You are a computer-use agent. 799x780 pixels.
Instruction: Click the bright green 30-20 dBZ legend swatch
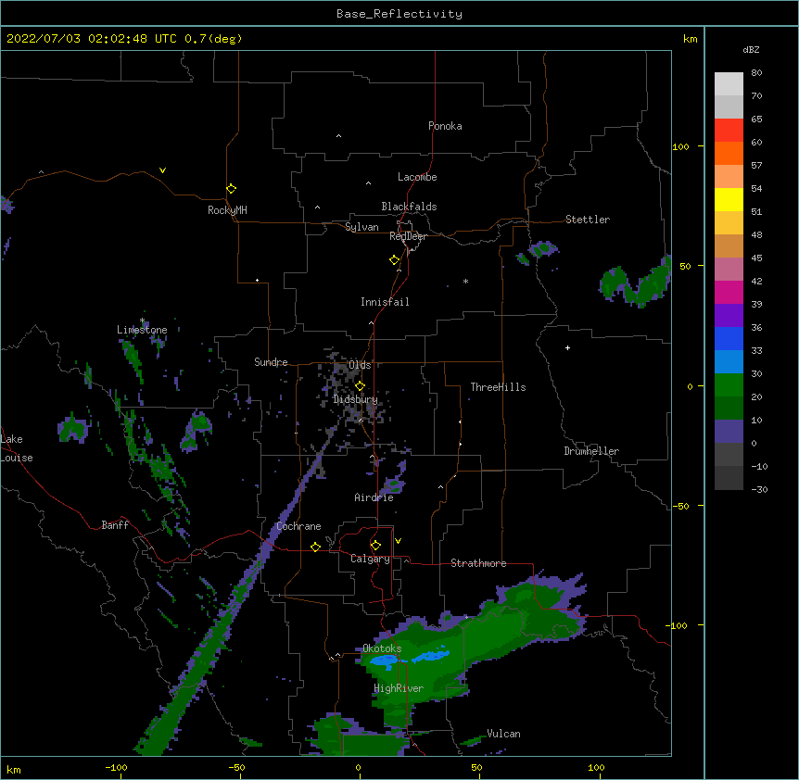[x=729, y=385]
